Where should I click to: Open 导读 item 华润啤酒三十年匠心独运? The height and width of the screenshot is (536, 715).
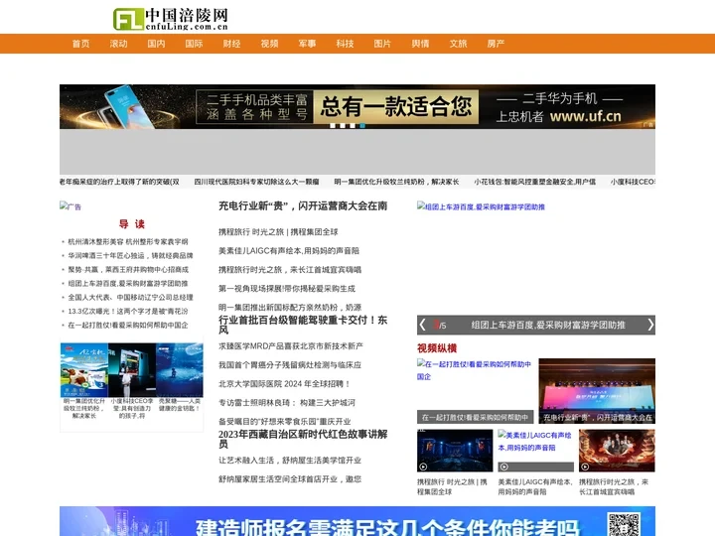[130, 256]
